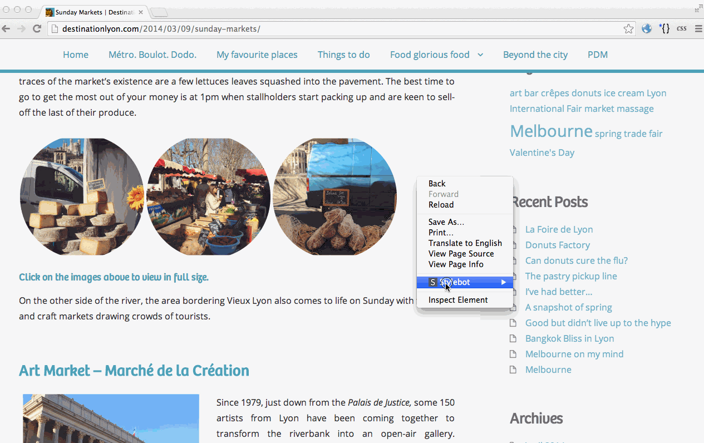Open the curly braces extension icon
This screenshot has width=704, height=443.
click(x=664, y=29)
